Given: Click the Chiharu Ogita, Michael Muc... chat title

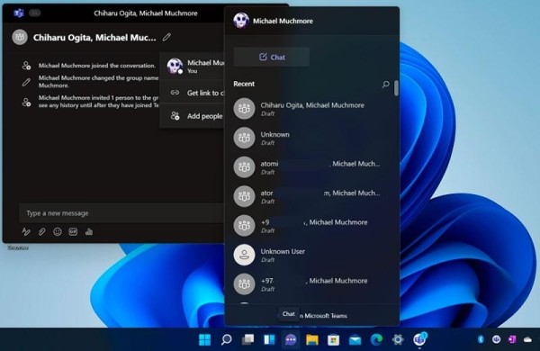Looking at the screenshot, I should pyautogui.click(x=94, y=38).
